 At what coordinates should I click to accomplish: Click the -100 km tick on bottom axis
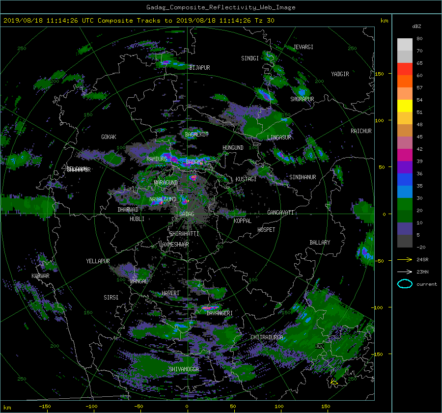[91, 407]
